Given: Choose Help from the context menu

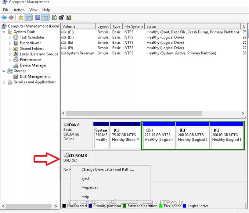Looking at the screenshot, I should click(x=111, y=196).
